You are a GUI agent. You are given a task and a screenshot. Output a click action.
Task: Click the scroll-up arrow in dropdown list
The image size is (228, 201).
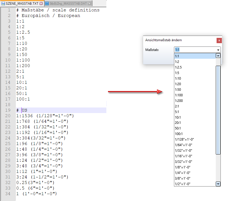218,56
